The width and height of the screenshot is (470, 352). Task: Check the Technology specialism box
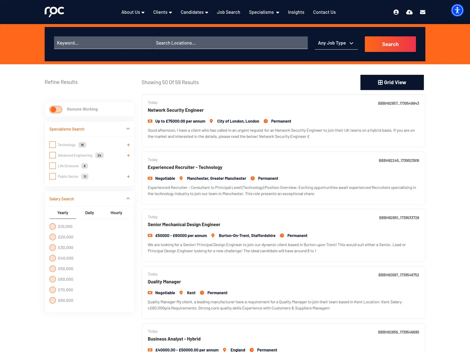53,145
